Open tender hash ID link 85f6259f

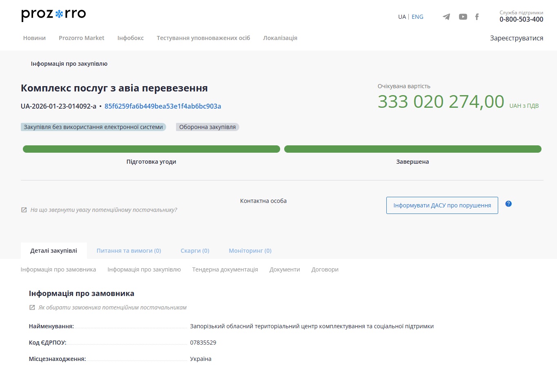point(163,106)
